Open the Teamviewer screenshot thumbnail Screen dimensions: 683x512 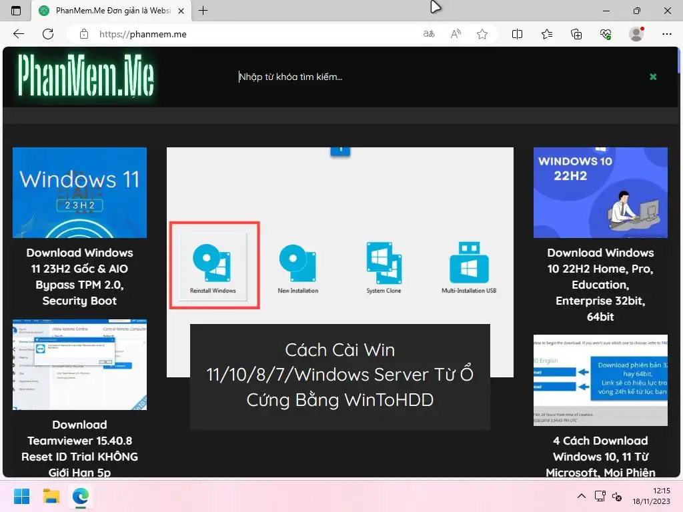[80, 365]
